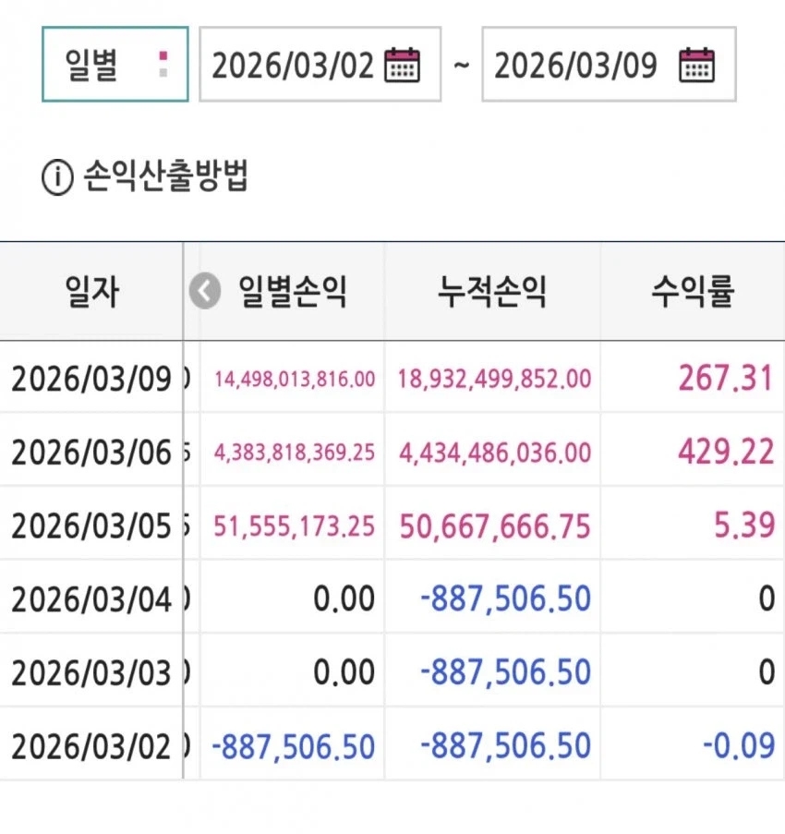The width and height of the screenshot is (785, 834).
Task: Switch to the 누적손익 column header
Action: click(x=492, y=290)
